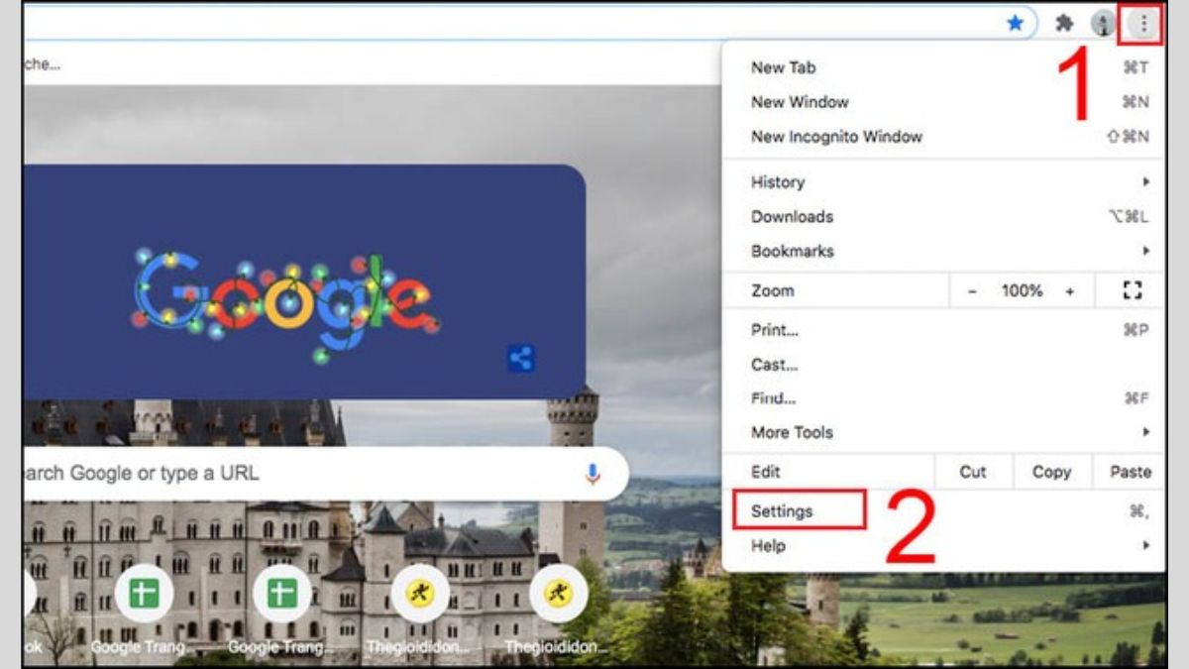Expand the Bookmarks submenu
The width and height of the screenshot is (1189, 669).
click(792, 251)
